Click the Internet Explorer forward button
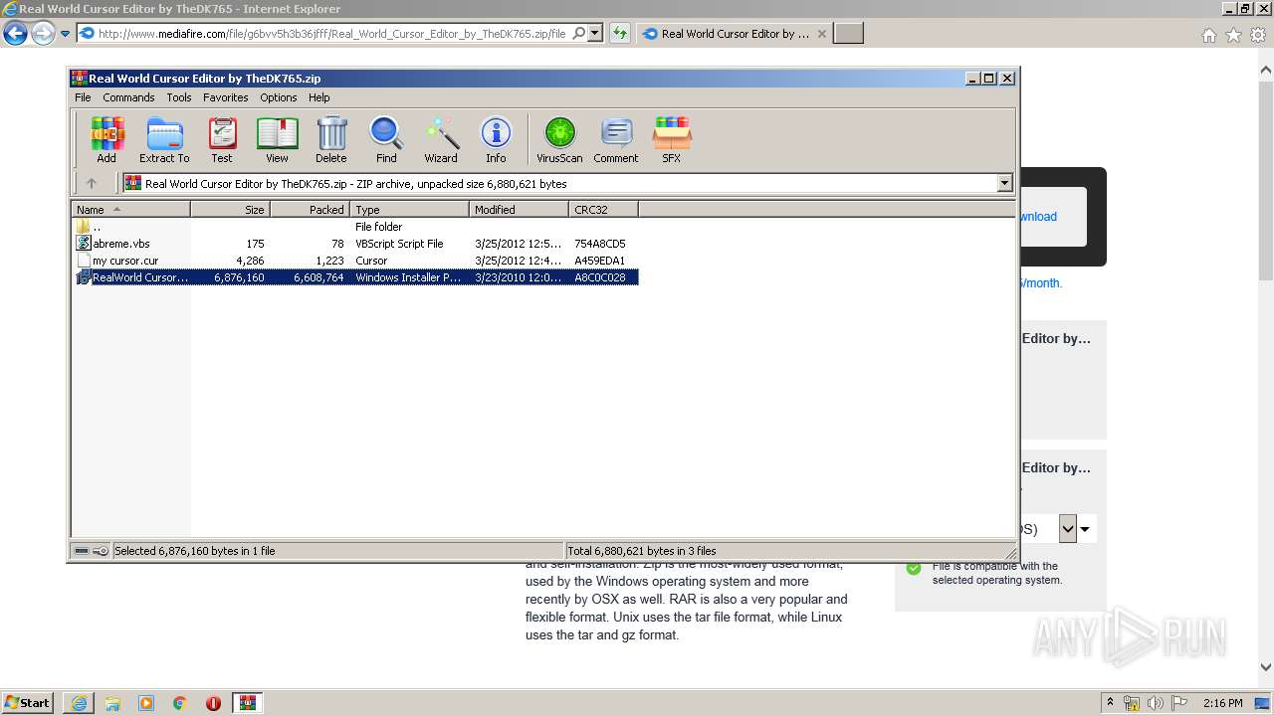 (x=43, y=34)
